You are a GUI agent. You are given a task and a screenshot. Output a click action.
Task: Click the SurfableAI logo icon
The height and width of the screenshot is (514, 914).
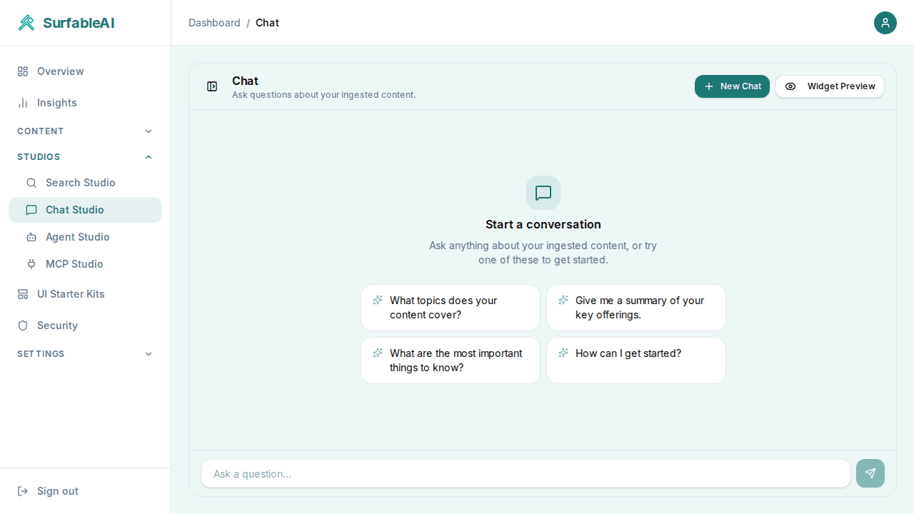[26, 23]
